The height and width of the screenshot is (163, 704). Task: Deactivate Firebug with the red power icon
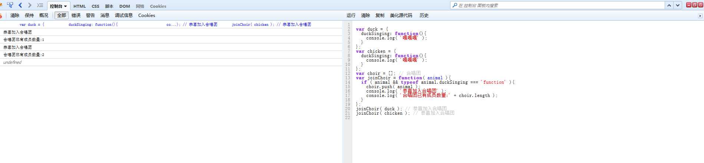[700, 5]
